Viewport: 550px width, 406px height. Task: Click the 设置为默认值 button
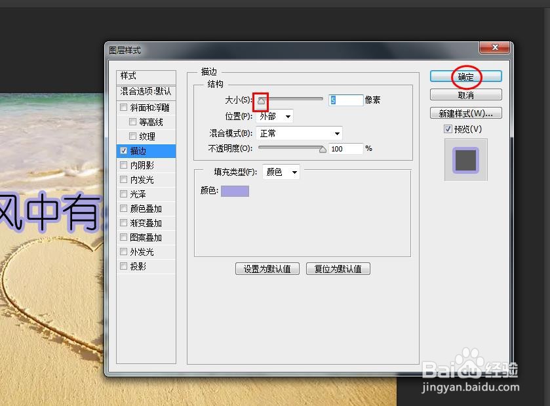pyautogui.click(x=267, y=269)
